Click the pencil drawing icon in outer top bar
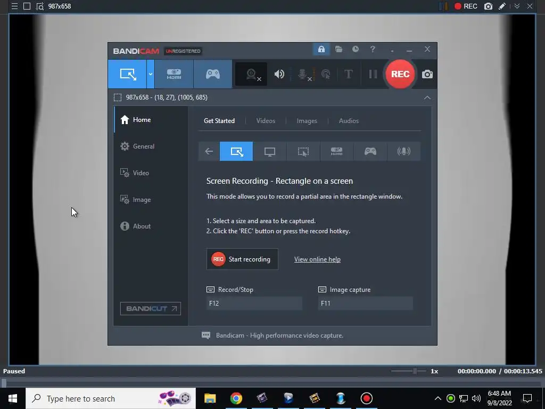 click(502, 6)
